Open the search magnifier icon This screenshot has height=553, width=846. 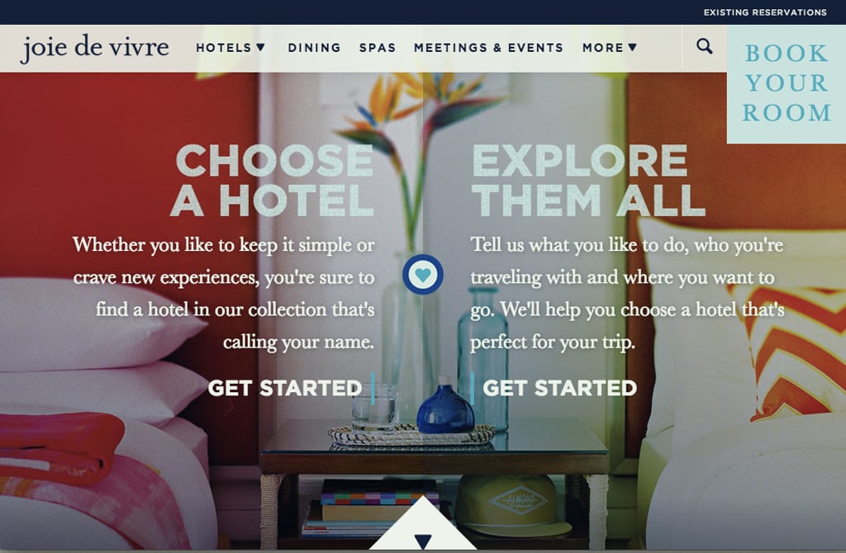pos(704,46)
